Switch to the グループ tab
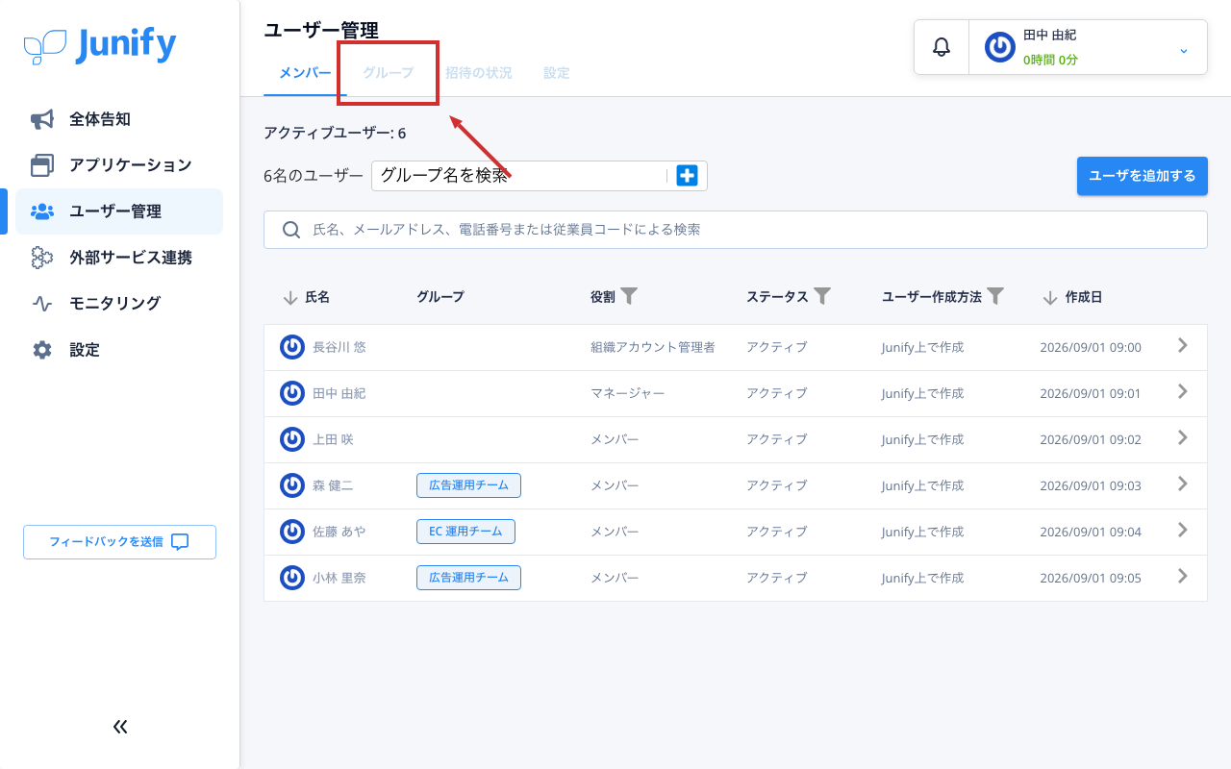Viewport: 1231px width, 769px height. click(x=388, y=73)
